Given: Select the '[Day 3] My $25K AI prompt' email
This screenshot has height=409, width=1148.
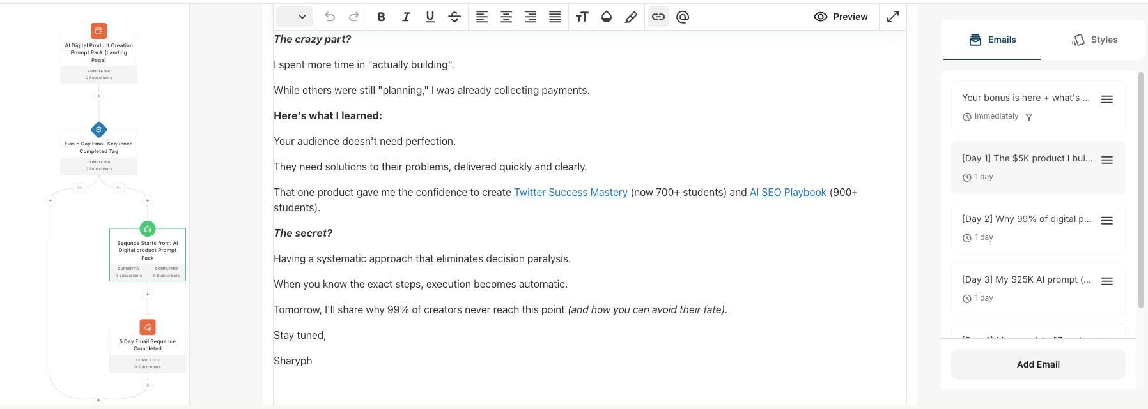Looking at the screenshot, I should coord(1038,288).
